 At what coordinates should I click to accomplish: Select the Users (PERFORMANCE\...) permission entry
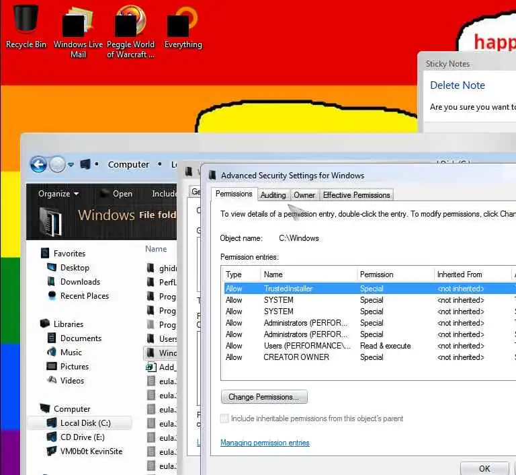pyautogui.click(x=370, y=346)
